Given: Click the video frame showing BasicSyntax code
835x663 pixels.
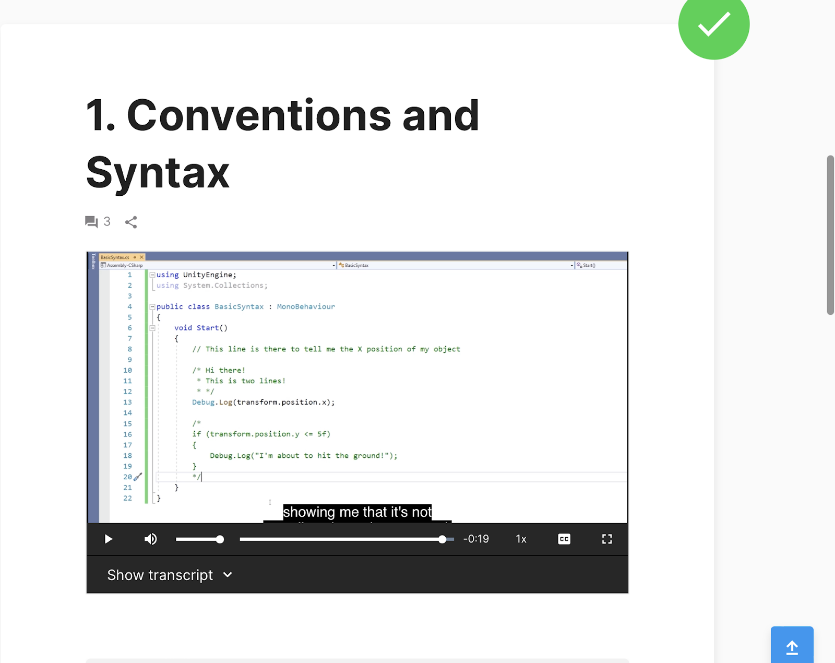Looking at the screenshot, I should click(x=357, y=387).
